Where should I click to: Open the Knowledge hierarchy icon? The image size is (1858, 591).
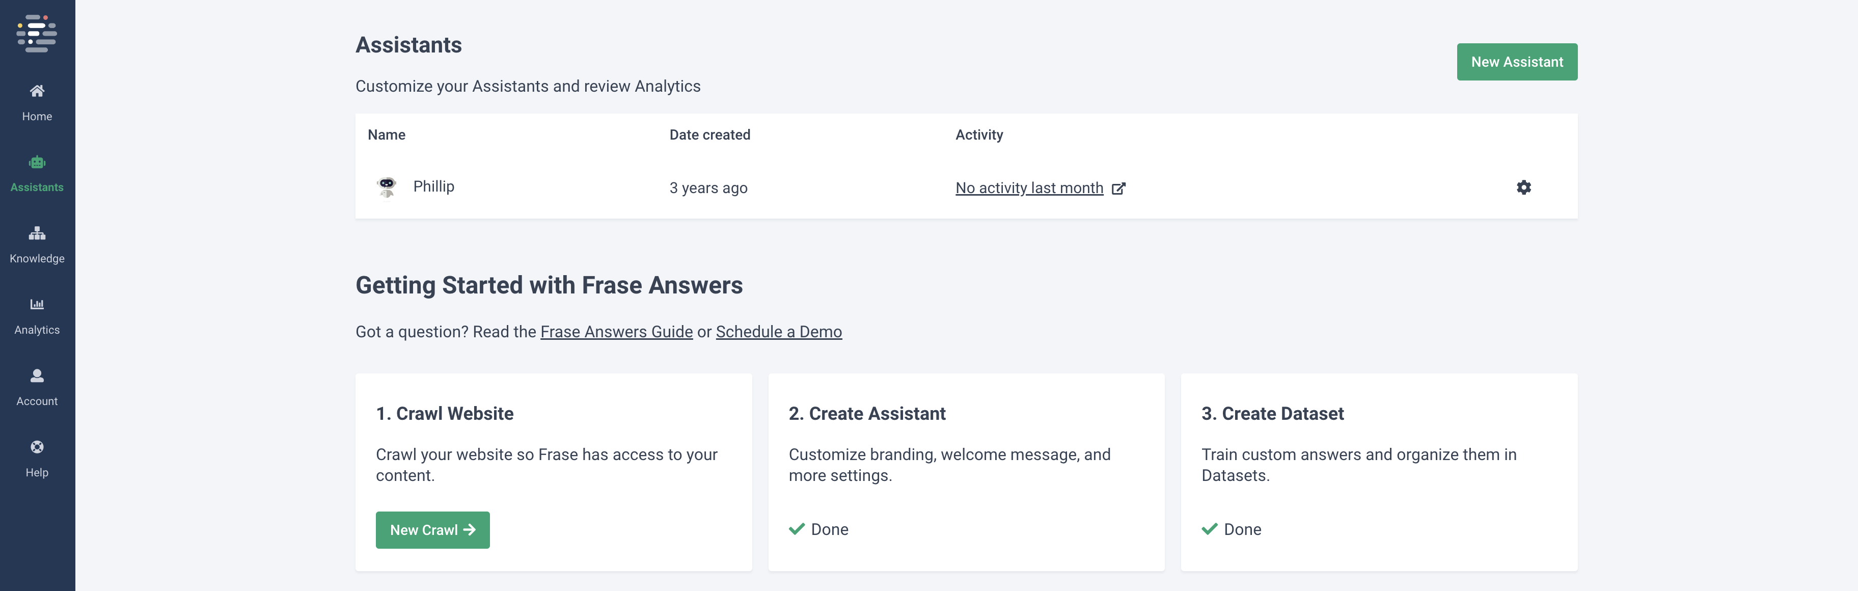point(37,233)
